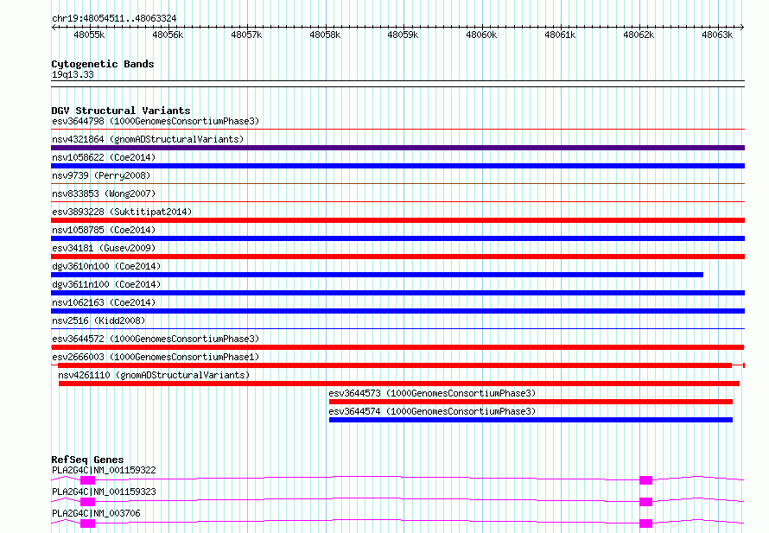Select the blue nsv1058622 variant bar
This screenshot has height=533, width=769.
397,166
